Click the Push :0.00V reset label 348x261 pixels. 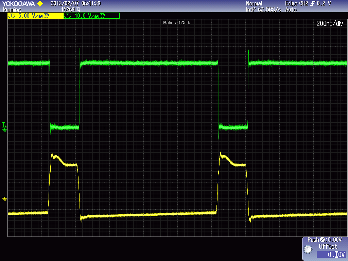click(x=325, y=240)
